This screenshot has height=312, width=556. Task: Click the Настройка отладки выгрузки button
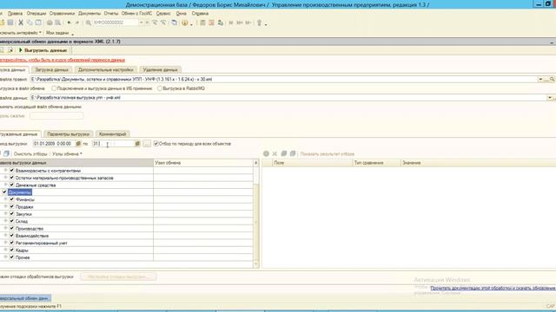pyautogui.click(x=118, y=276)
